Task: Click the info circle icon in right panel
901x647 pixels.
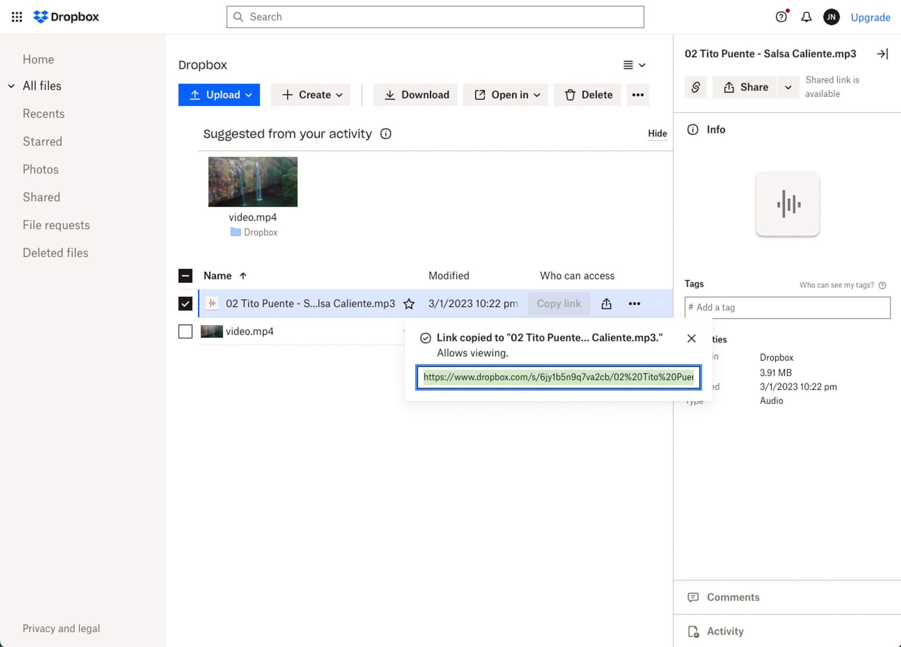Action: tap(692, 129)
